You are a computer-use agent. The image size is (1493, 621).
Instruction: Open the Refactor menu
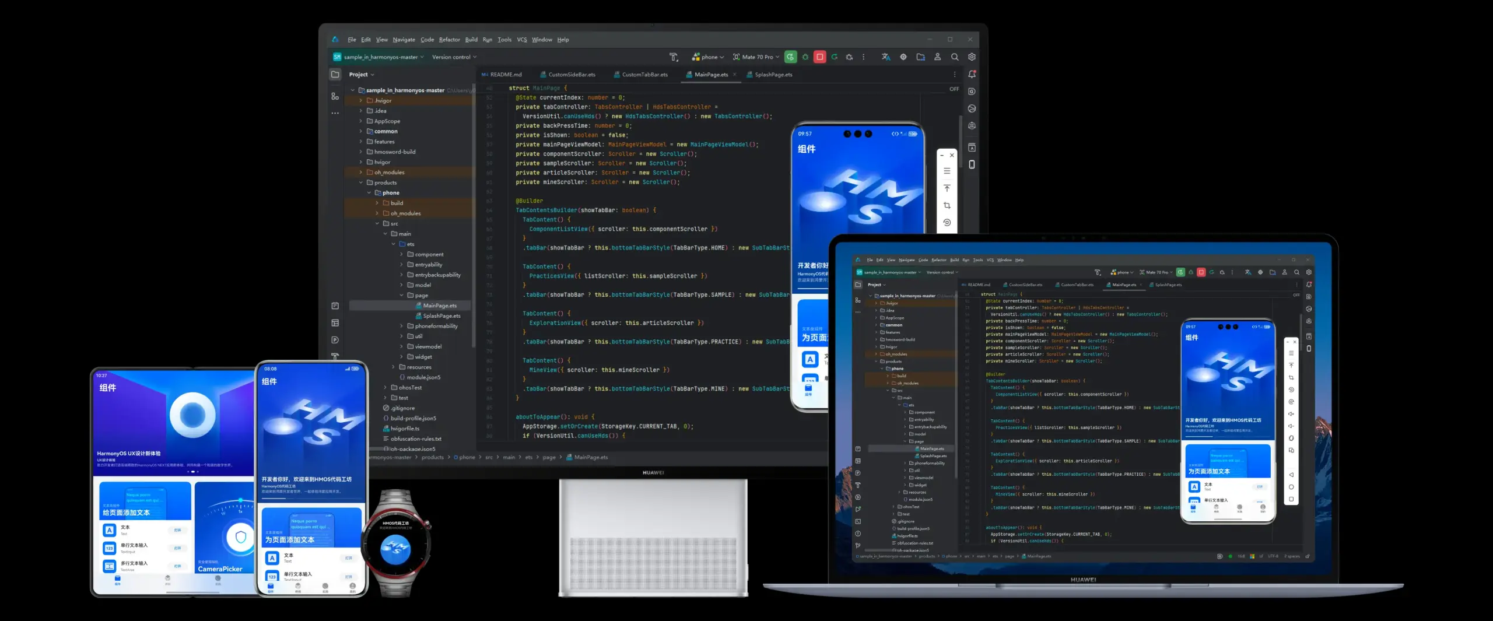click(450, 40)
